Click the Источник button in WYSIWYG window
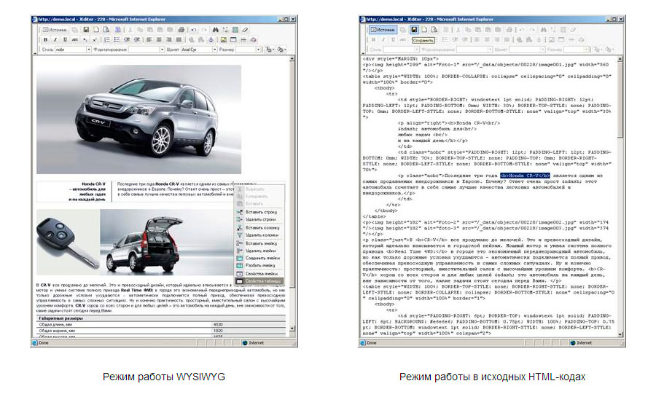Viewport: 656px width, 397px height. pos(55,30)
